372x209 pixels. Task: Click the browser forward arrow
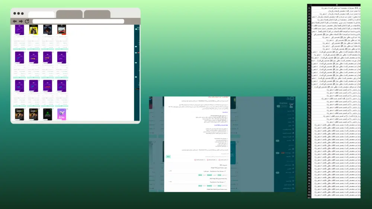click(21, 21)
